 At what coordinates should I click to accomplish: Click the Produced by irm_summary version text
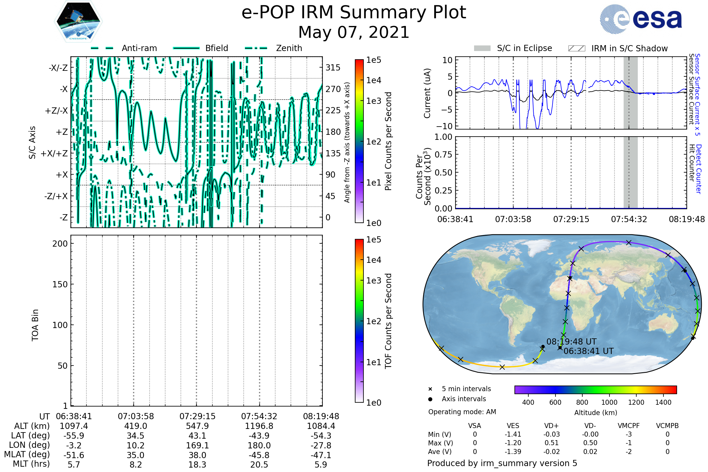[502, 463]
